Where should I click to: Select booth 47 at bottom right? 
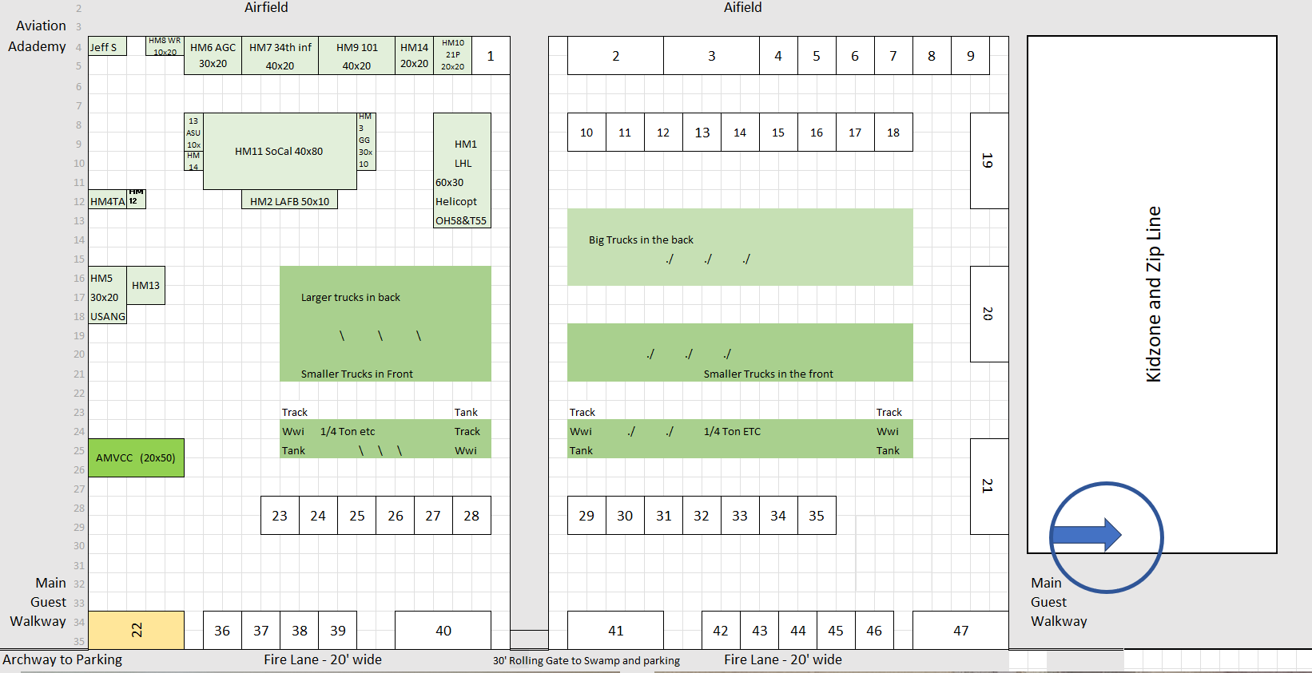tap(960, 630)
